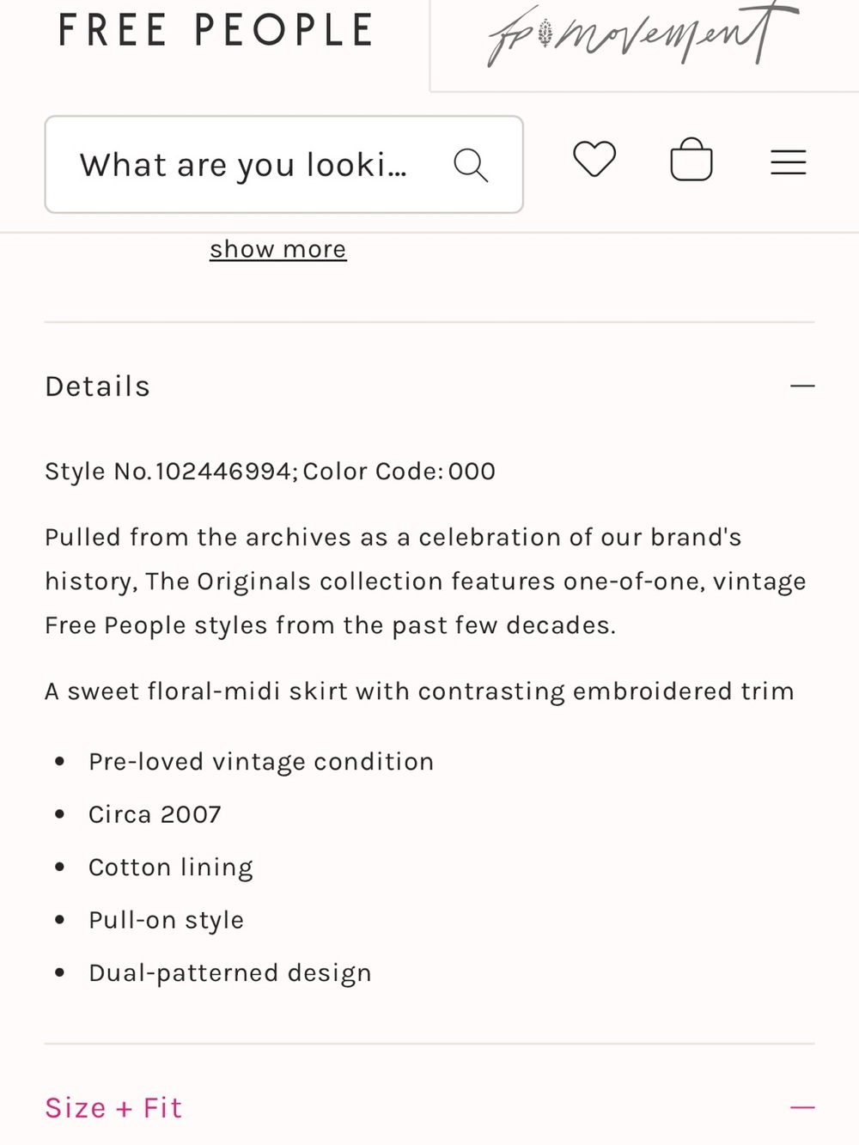Click the Color Code 000 text
859x1145 pixels.
click(x=399, y=472)
